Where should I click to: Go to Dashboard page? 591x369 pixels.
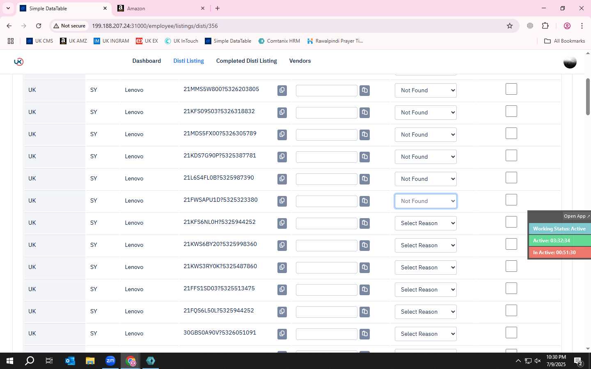(x=147, y=61)
